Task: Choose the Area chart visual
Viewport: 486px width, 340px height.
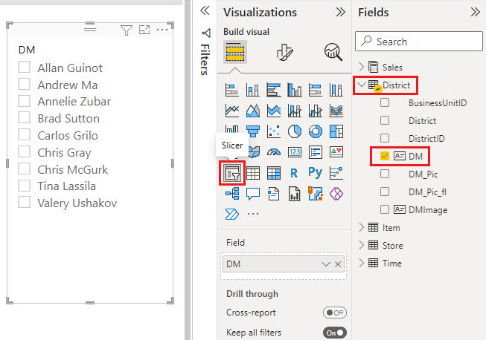Action: click(252, 111)
